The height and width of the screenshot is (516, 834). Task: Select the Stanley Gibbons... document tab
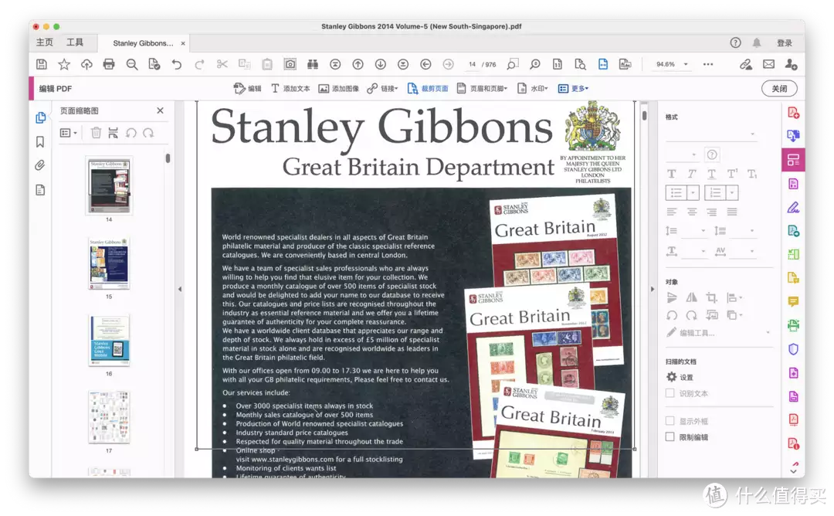click(143, 43)
